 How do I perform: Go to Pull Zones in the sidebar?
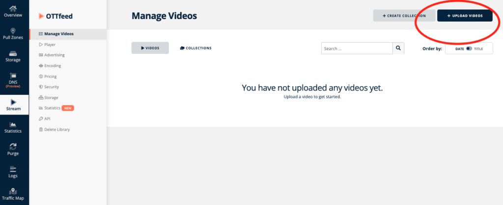point(13,34)
